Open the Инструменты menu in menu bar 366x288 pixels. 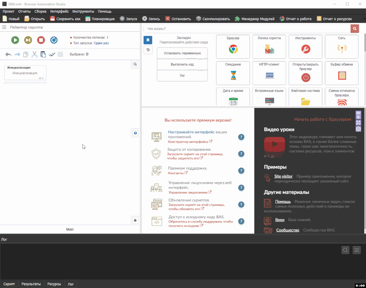[83, 12]
